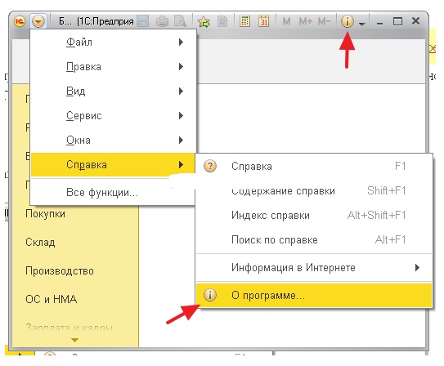444x366 pixels.
Task: Expand the Файл submenu arrow
Action: pyautogui.click(x=182, y=42)
